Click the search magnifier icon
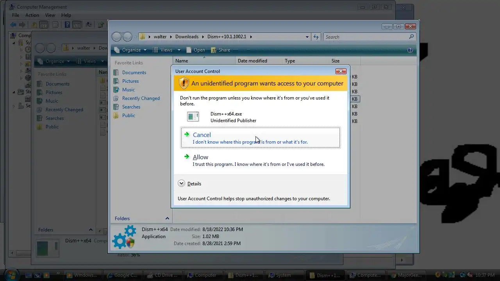The width and height of the screenshot is (500, 281). tap(411, 37)
